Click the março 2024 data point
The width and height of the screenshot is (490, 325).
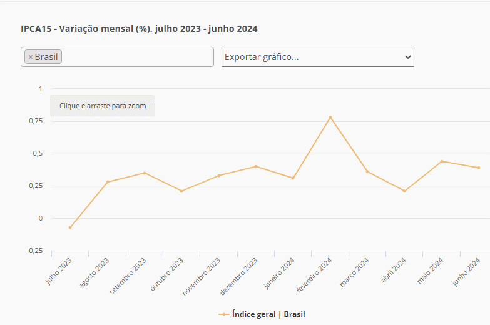[x=367, y=172]
